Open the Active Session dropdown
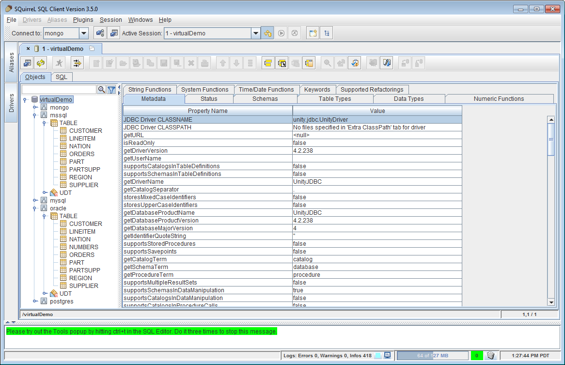Image resolution: width=565 pixels, height=365 pixels. coord(256,33)
